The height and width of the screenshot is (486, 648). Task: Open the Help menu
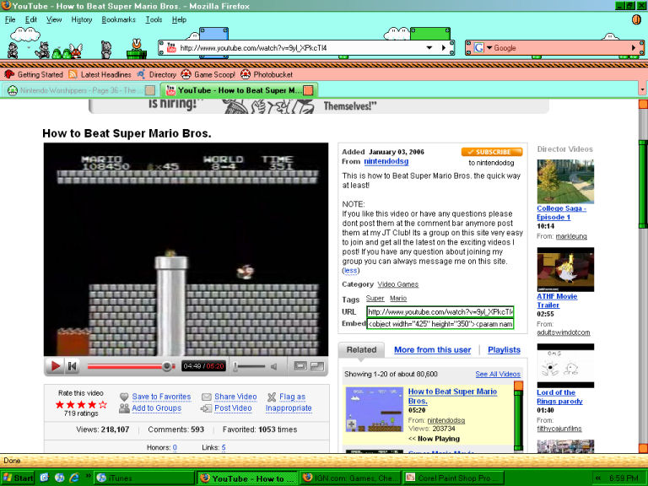180,19
